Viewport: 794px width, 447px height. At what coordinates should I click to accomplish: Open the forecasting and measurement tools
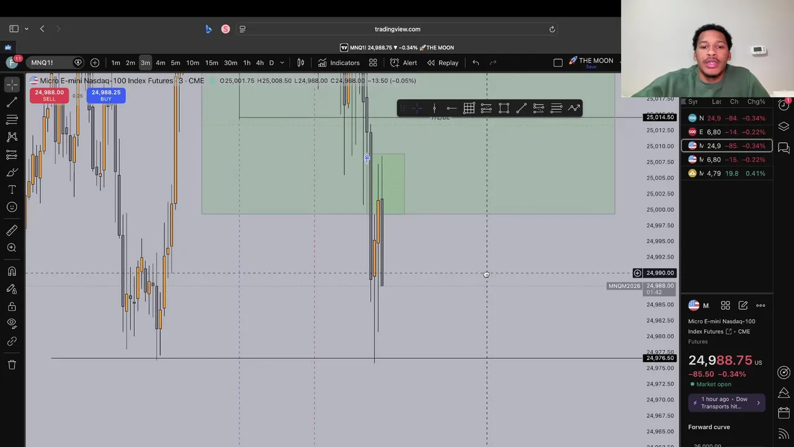[12, 155]
